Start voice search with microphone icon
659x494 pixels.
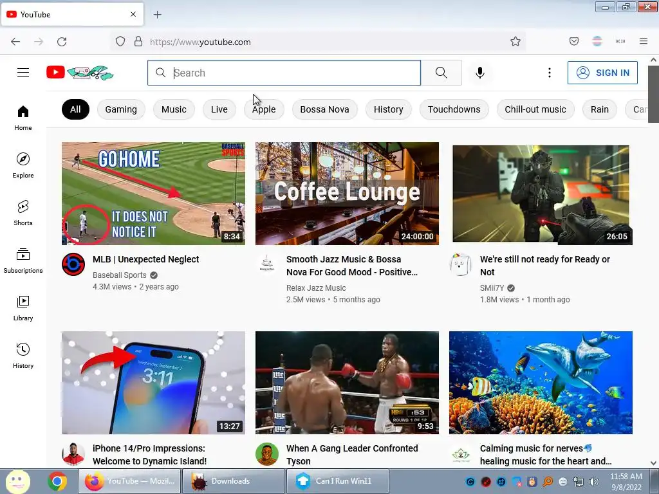pos(480,73)
